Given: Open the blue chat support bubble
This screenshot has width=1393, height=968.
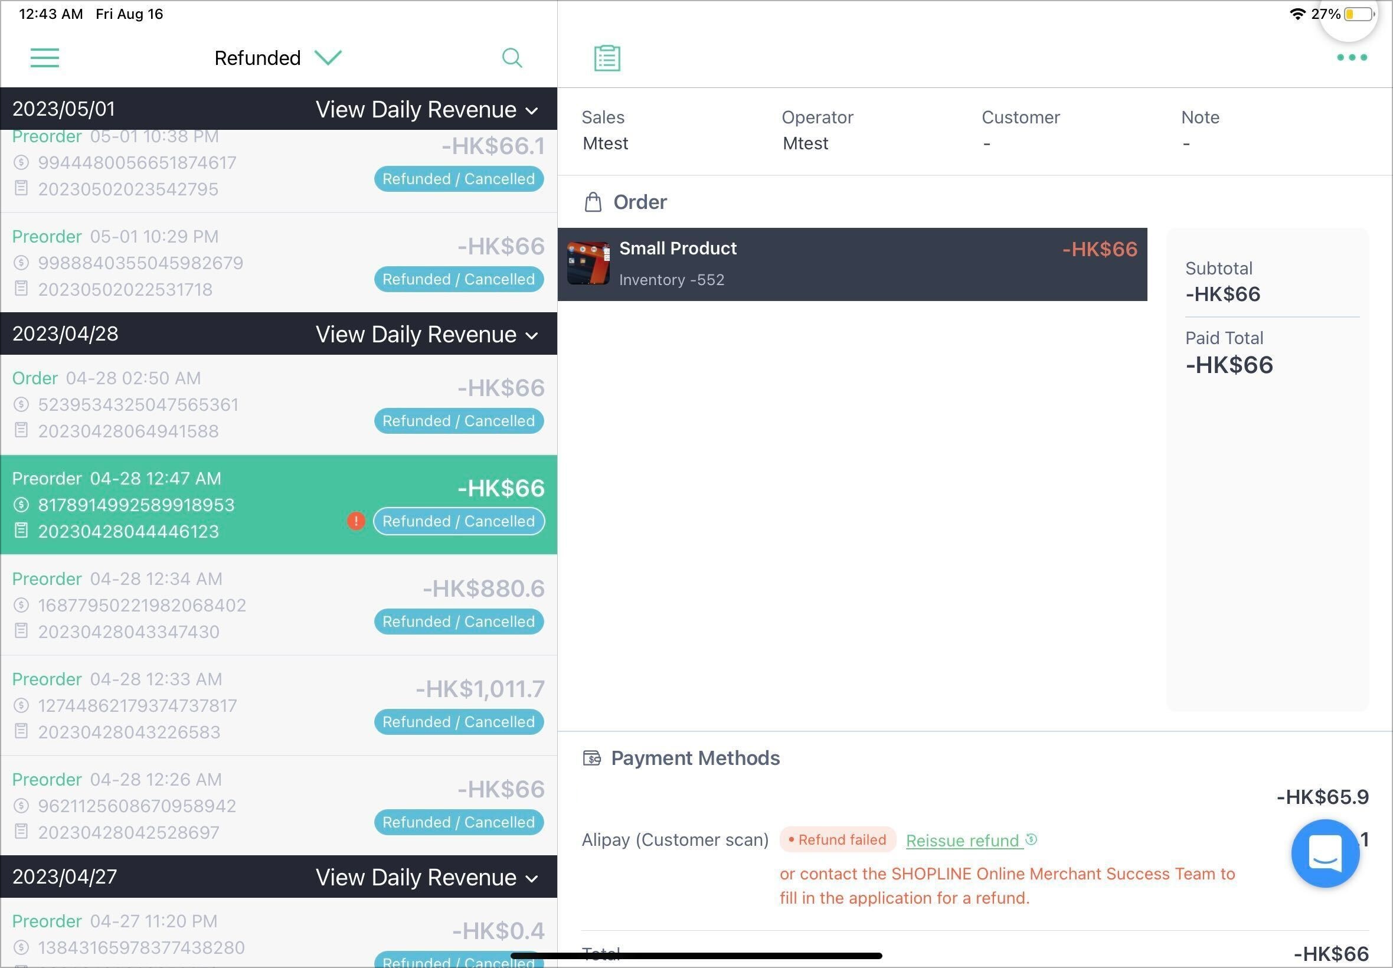Looking at the screenshot, I should (x=1325, y=853).
